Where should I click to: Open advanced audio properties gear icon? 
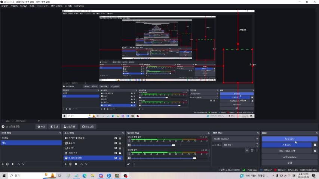click(x=129, y=164)
